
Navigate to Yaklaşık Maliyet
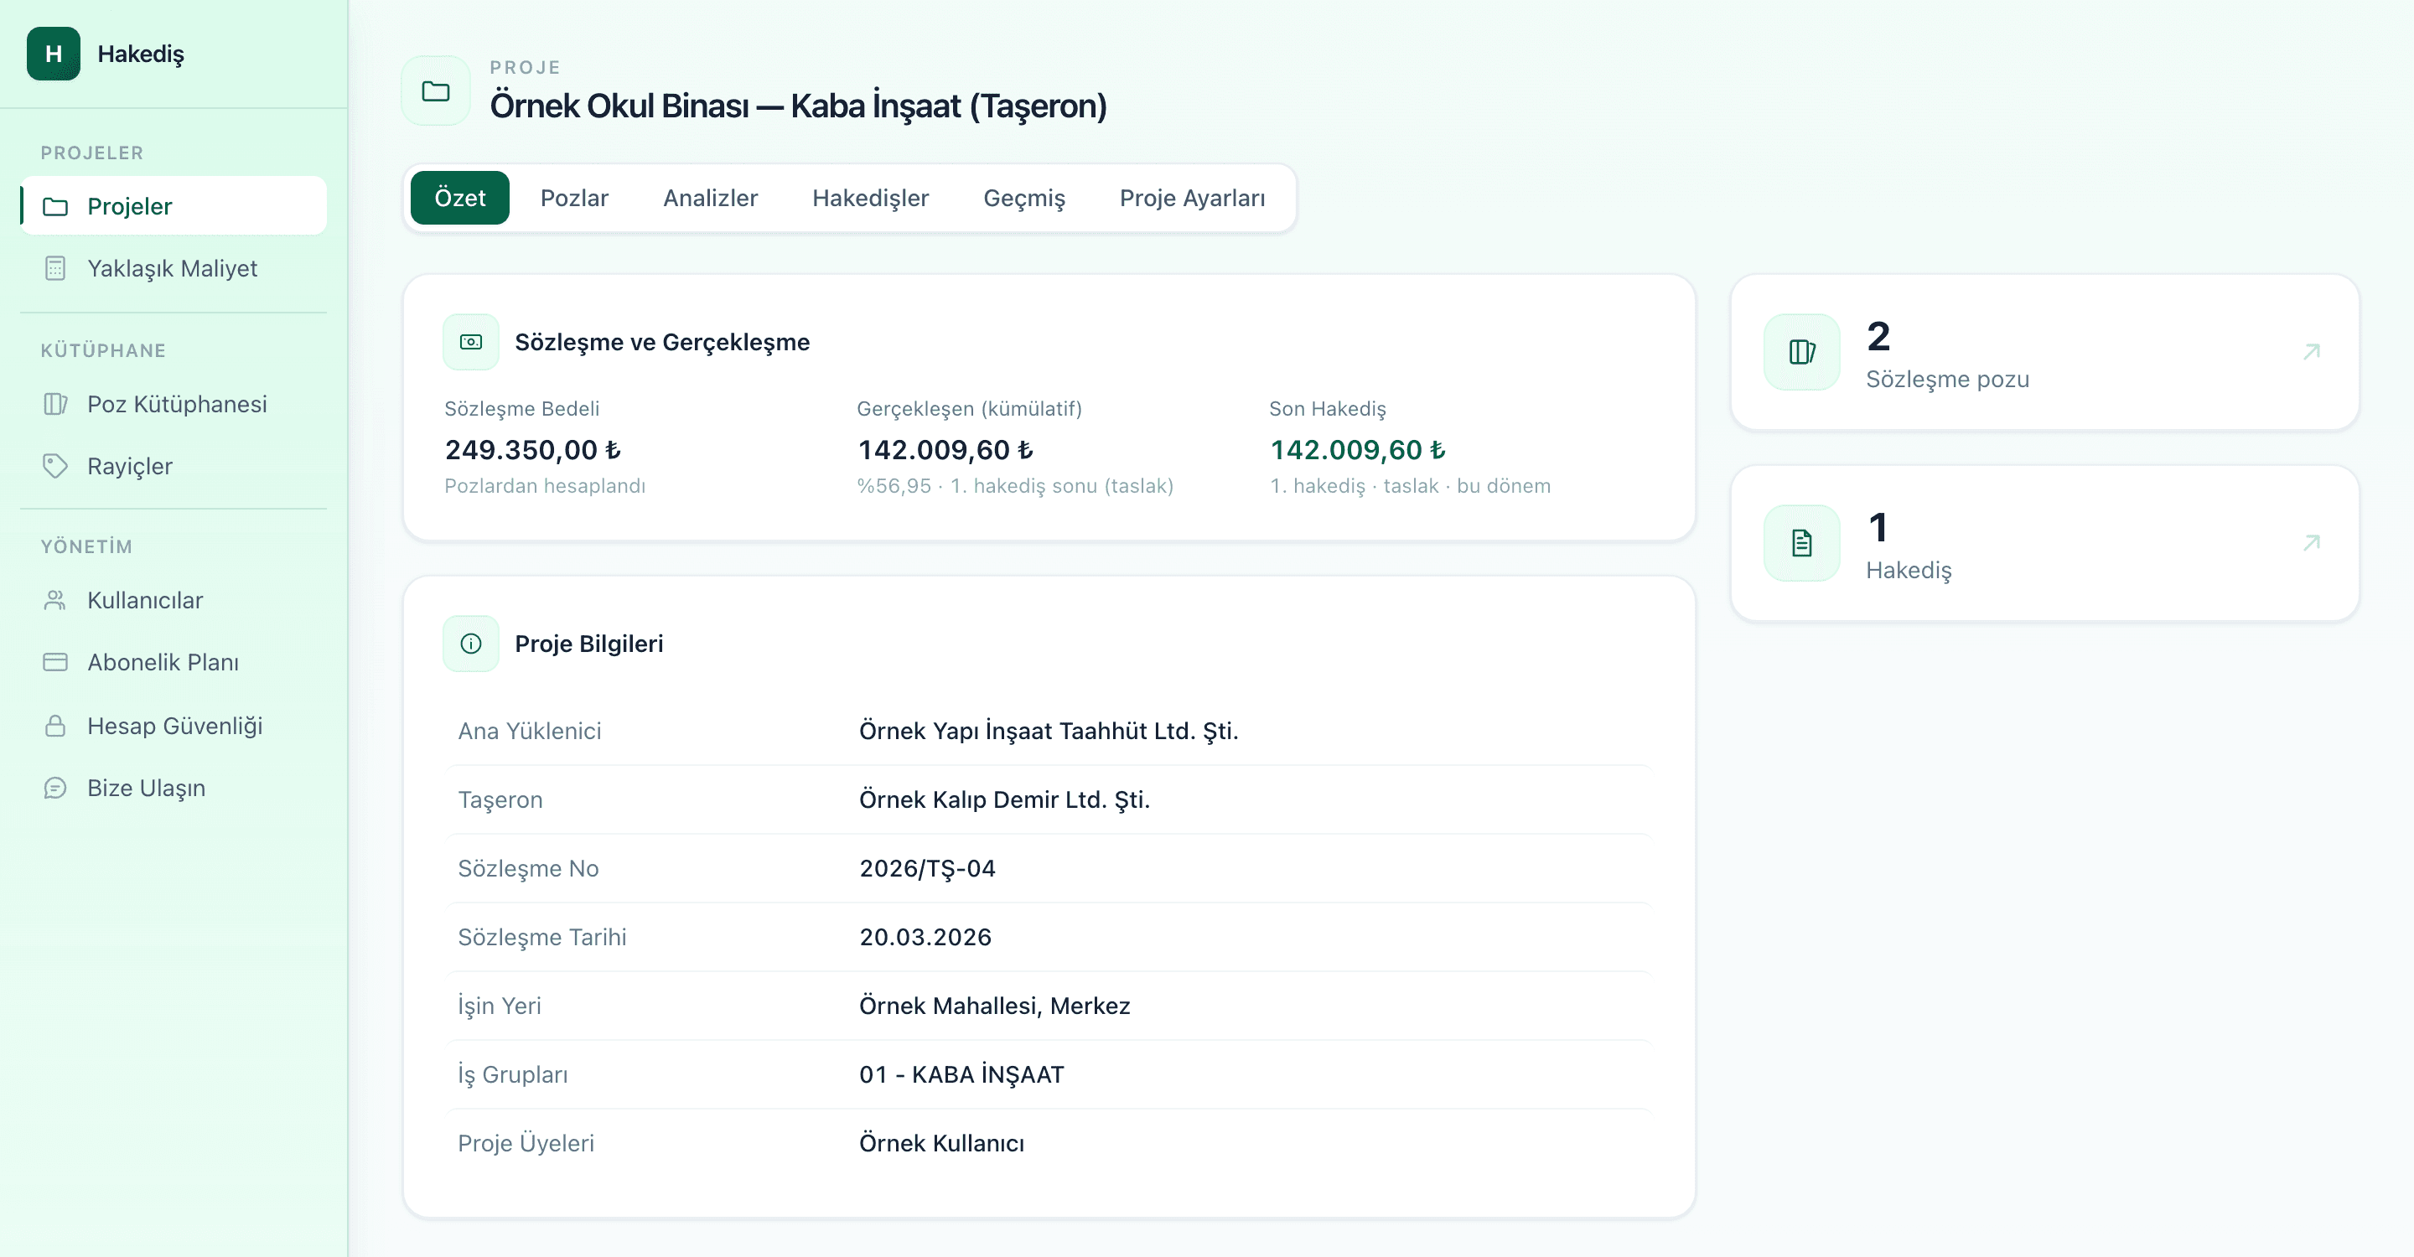(174, 268)
